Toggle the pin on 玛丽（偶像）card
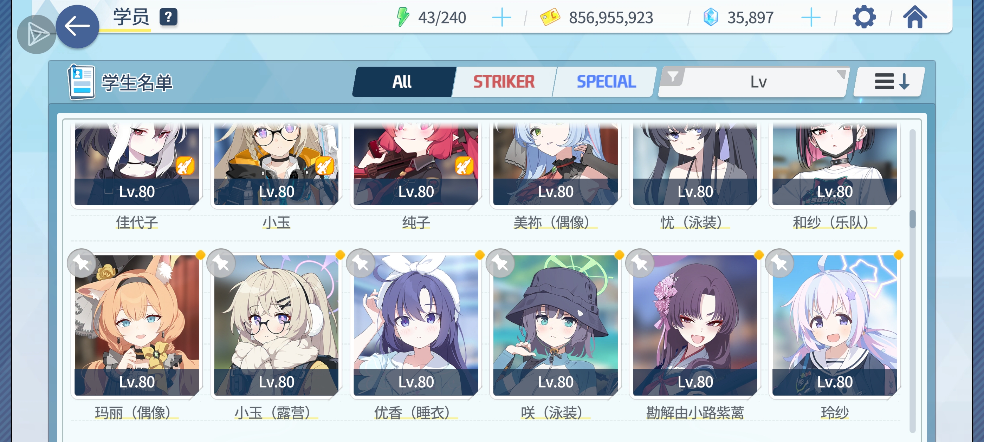 click(82, 263)
